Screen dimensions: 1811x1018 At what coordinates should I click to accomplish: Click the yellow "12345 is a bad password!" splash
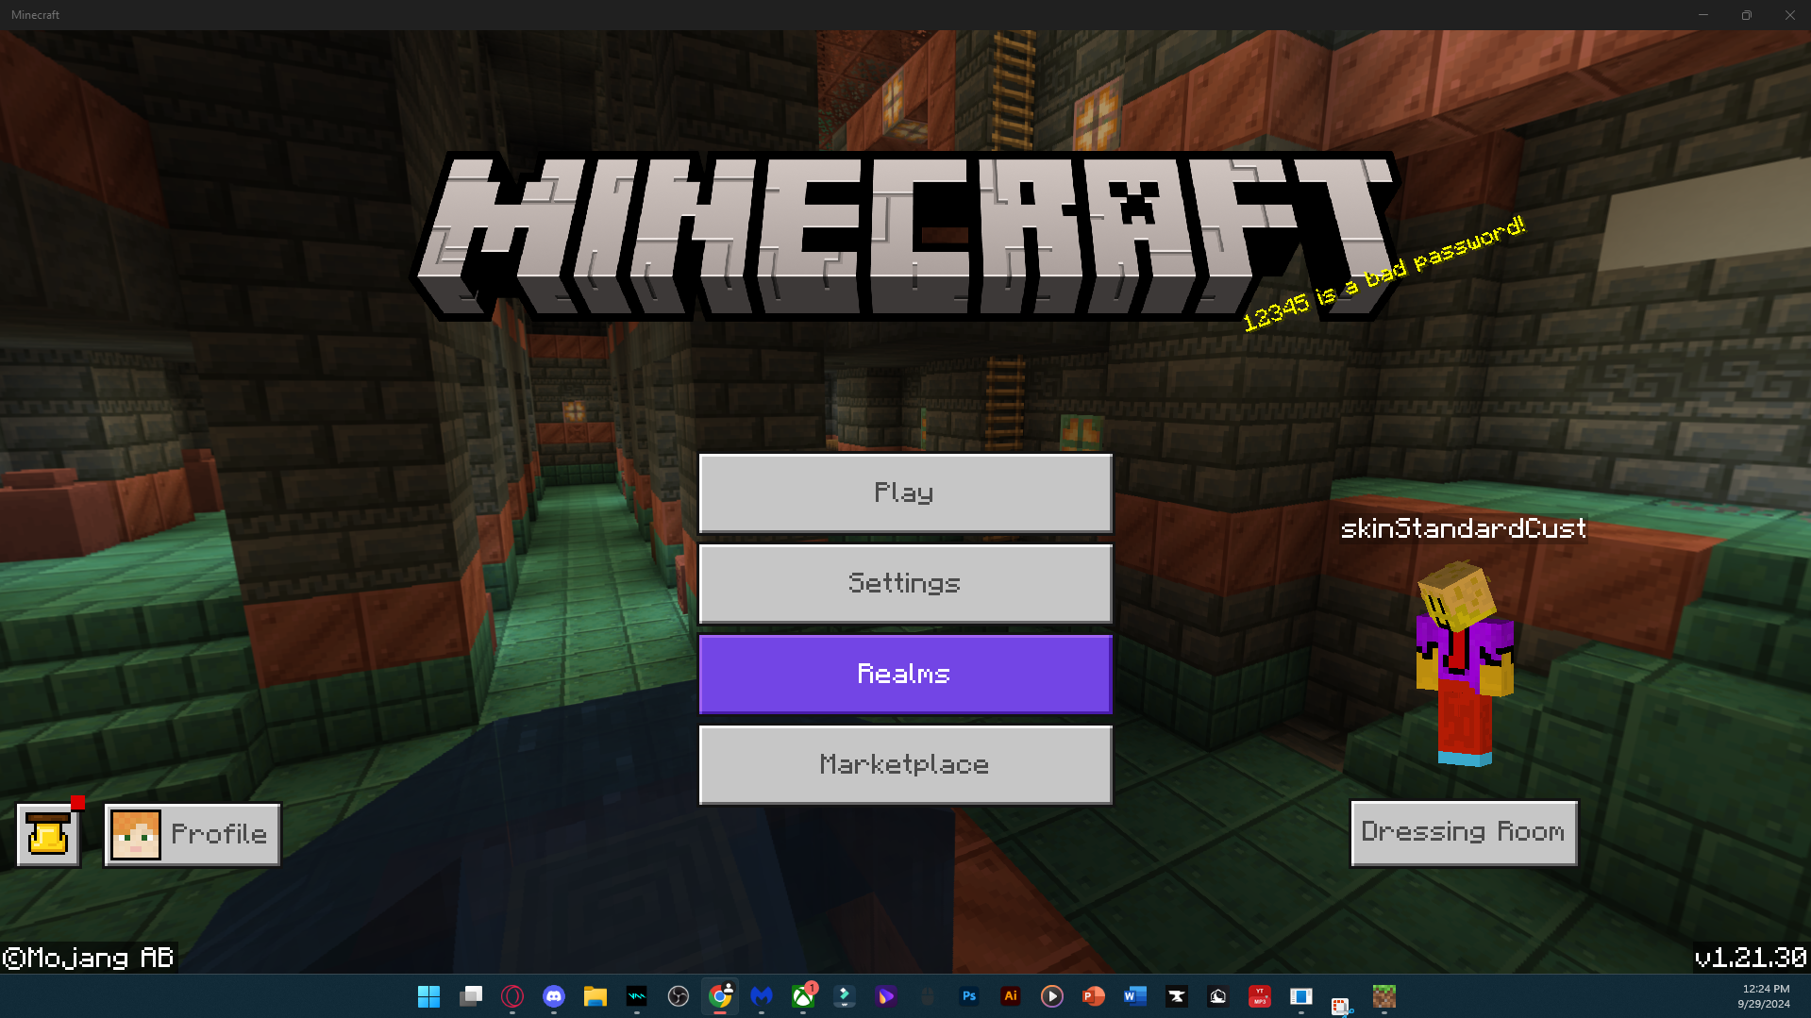(x=1383, y=274)
